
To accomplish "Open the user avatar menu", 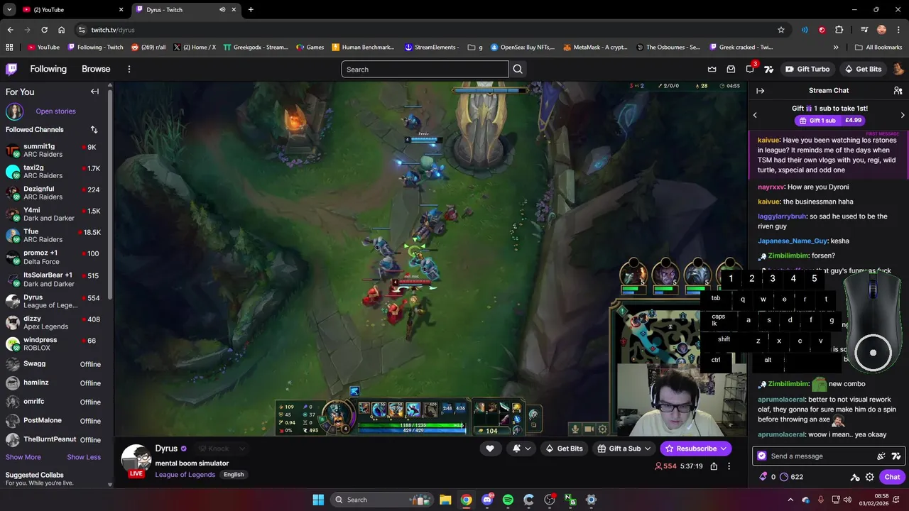I will click(898, 69).
